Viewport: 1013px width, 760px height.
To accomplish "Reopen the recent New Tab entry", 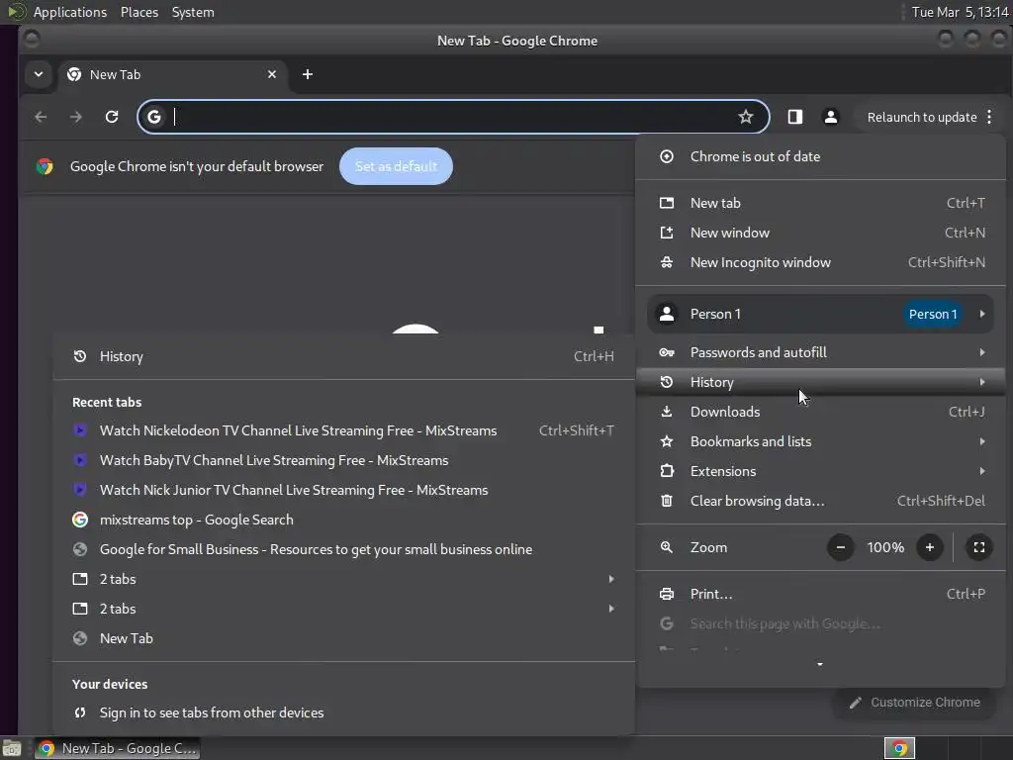I will point(343,638).
